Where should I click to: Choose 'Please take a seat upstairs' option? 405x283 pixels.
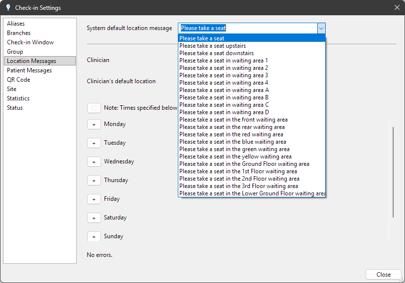coord(212,46)
